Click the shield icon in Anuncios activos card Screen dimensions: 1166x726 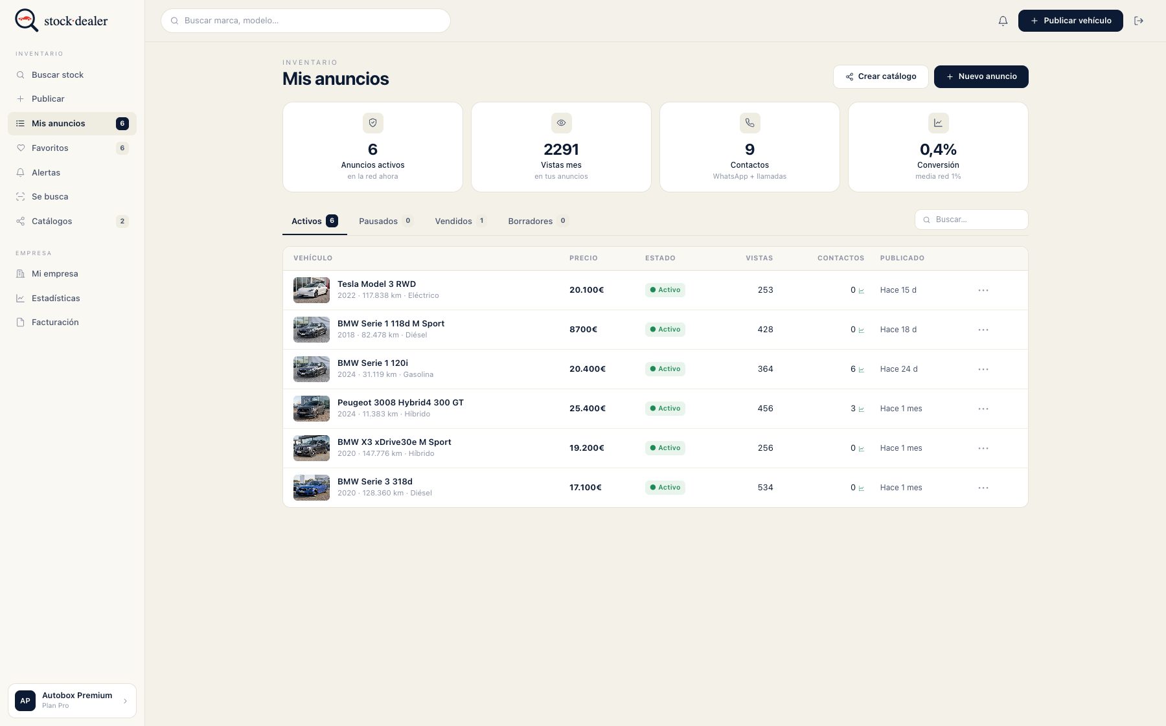(x=372, y=122)
